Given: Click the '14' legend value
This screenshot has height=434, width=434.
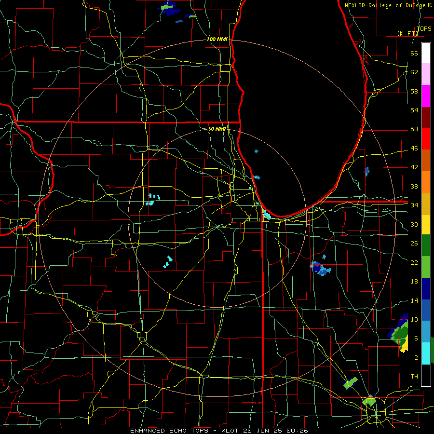Looking at the screenshot, I should click(414, 300).
